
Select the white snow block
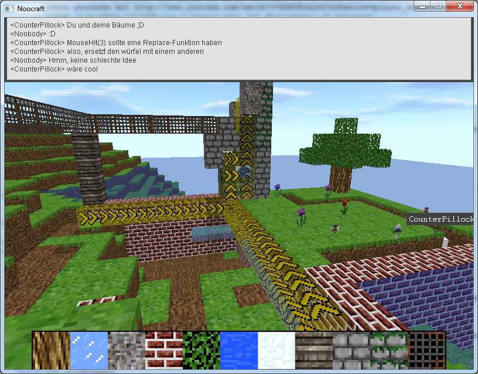point(276,350)
